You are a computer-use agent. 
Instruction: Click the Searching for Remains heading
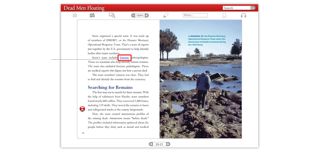(110, 87)
